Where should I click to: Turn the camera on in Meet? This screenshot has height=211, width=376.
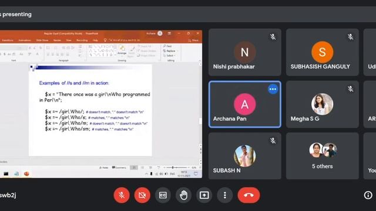(142, 195)
